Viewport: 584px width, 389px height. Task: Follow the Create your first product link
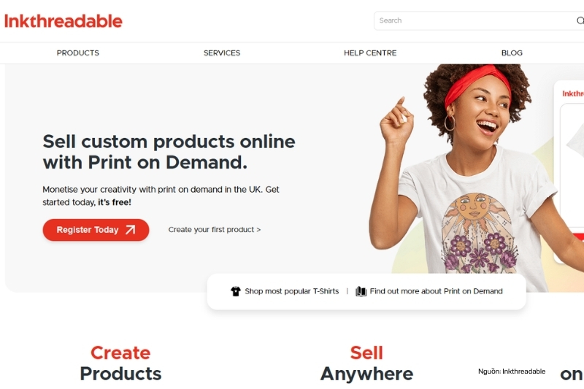coord(215,230)
